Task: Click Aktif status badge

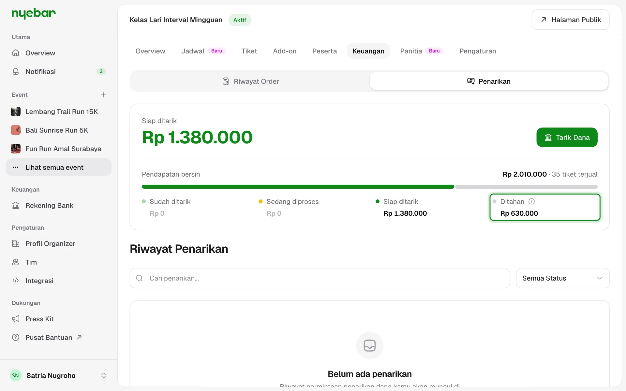Action: click(240, 20)
